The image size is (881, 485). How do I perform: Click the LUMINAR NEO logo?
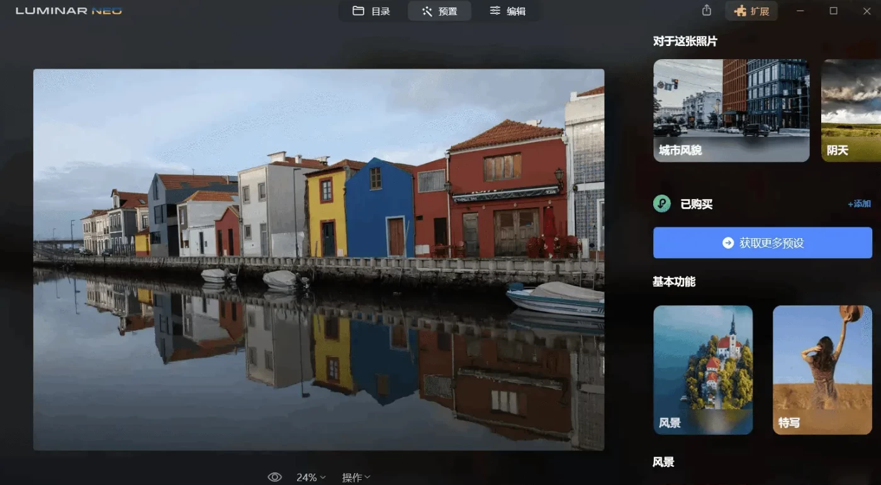pyautogui.click(x=68, y=10)
